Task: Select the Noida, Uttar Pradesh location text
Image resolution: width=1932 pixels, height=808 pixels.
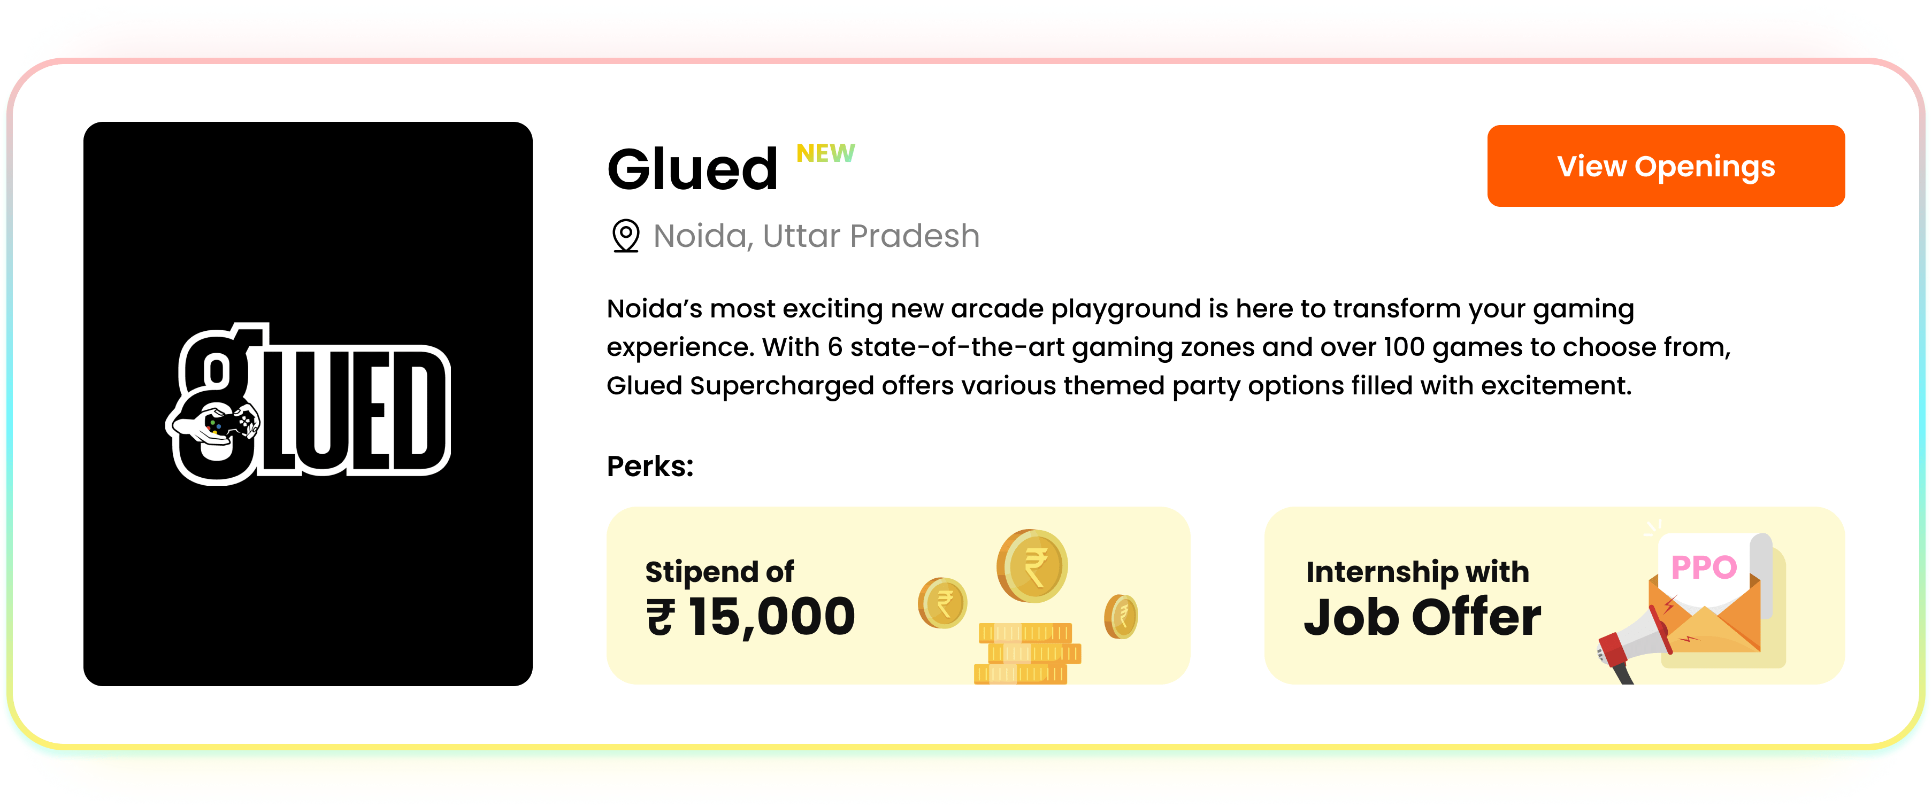Action: [816, 236]
